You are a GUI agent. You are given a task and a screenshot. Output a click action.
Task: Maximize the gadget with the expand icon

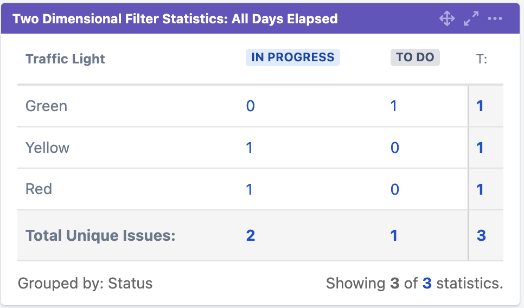[x=471, y=19]
